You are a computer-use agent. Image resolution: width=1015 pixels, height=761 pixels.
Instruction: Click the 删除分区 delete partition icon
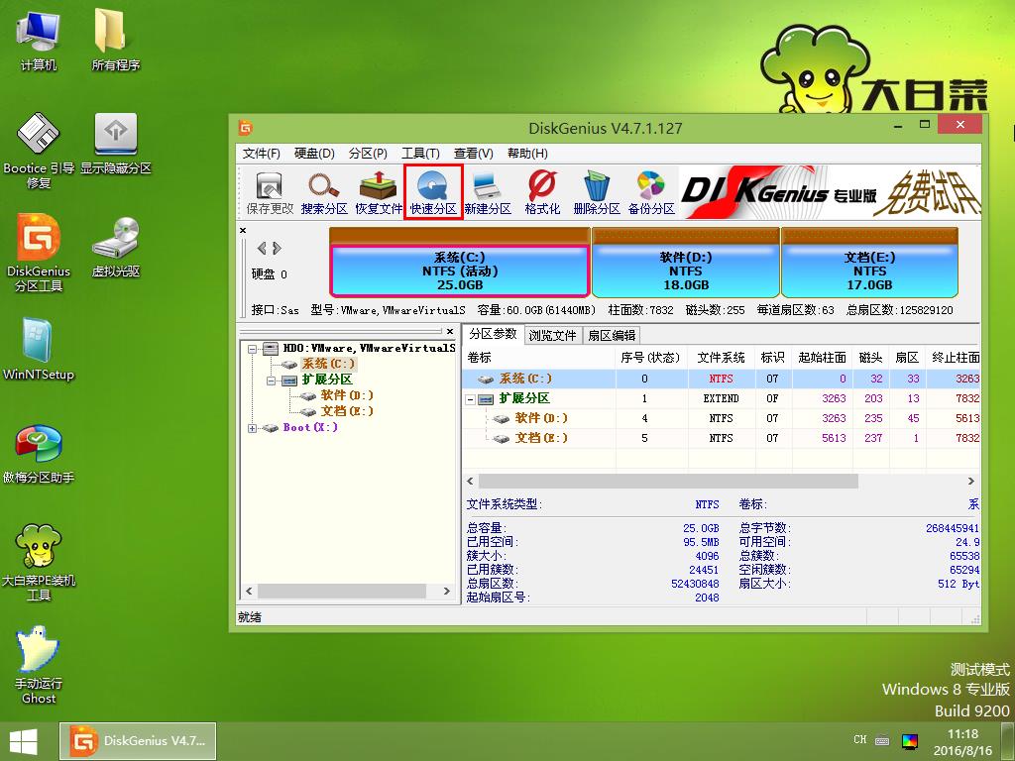(596, 192)
